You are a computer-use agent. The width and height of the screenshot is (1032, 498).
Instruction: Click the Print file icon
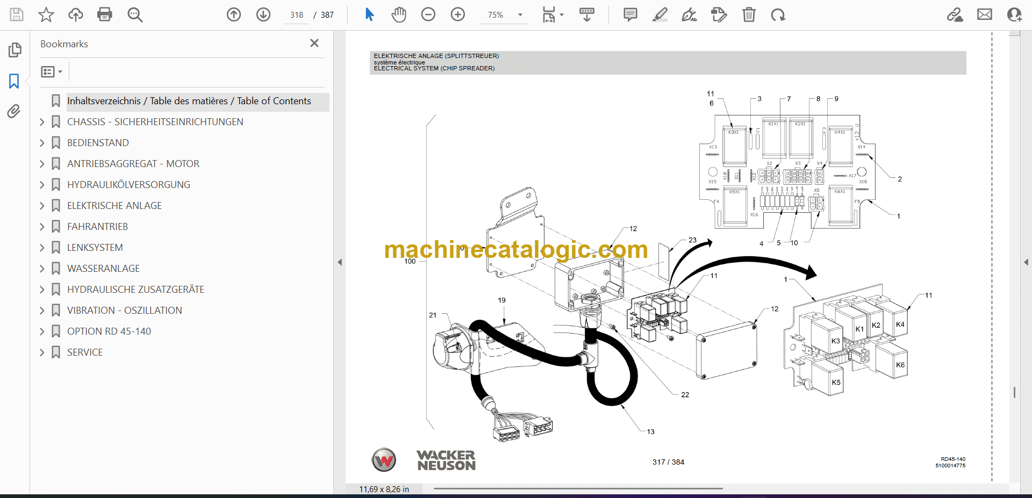[x=104, y=15]
